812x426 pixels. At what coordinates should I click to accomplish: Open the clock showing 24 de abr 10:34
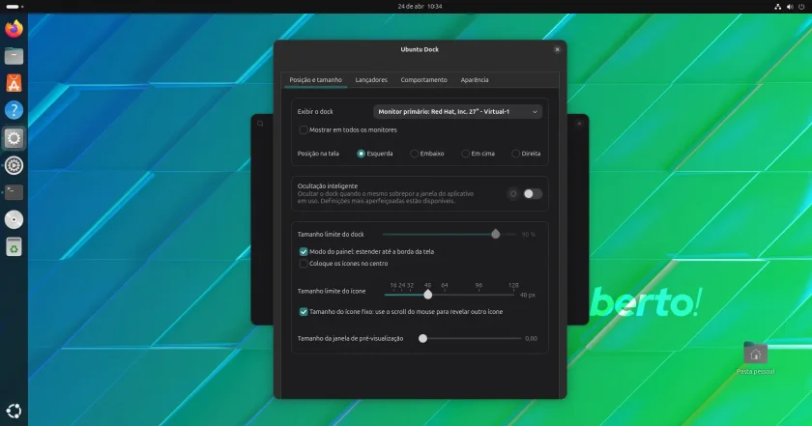point(420,7)
